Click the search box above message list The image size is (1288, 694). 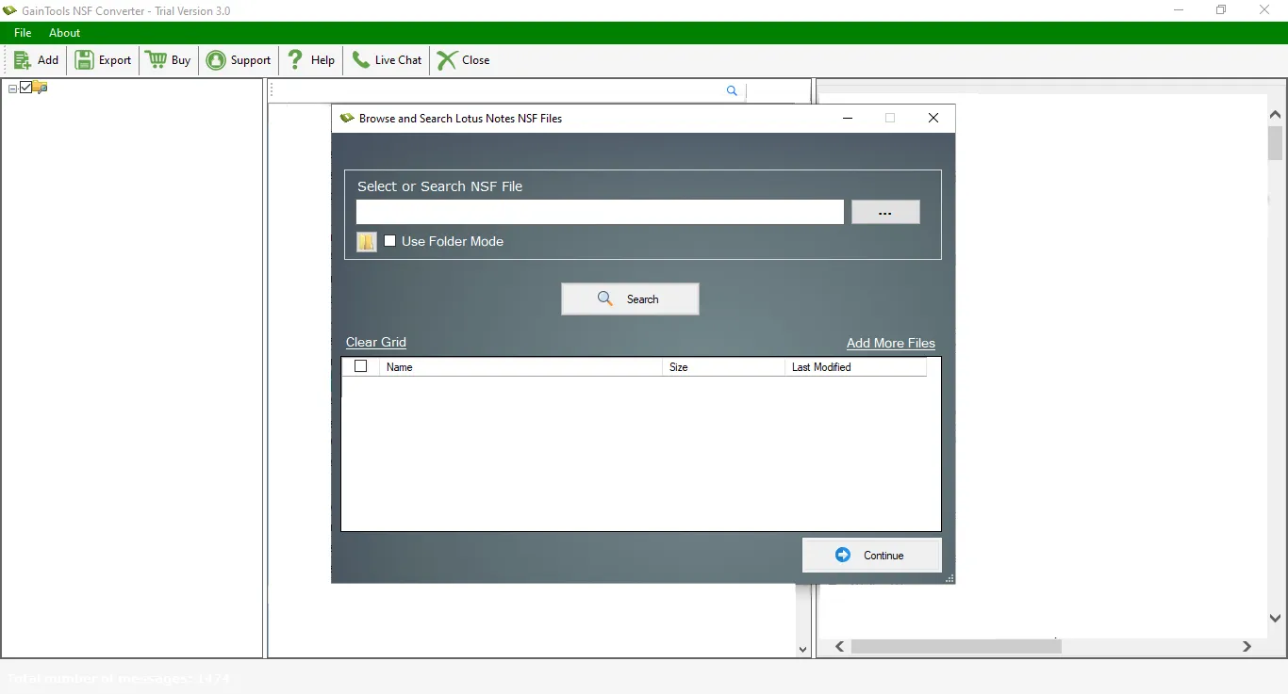click(x=498, y=90)
